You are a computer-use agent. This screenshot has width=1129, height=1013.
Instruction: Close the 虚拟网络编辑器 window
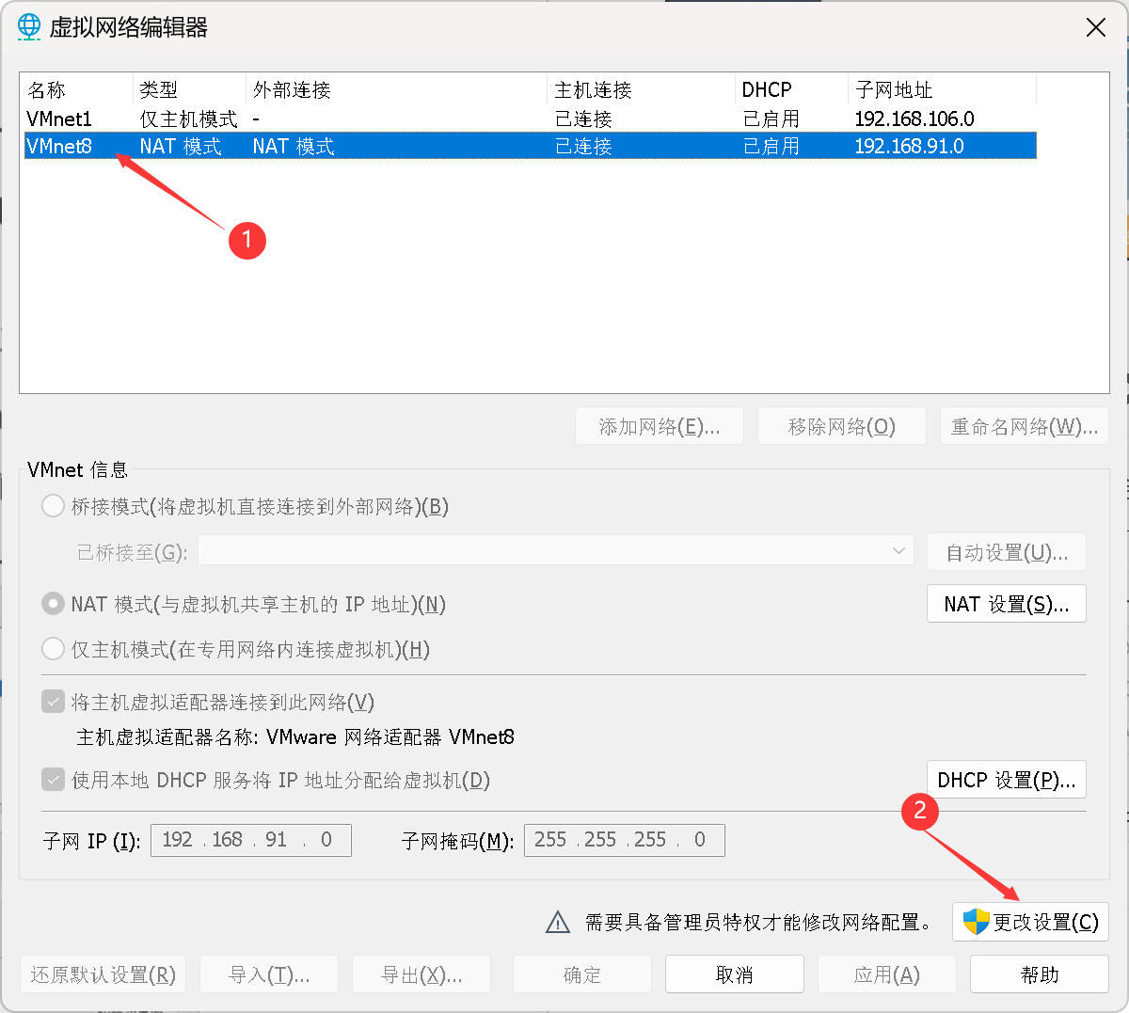[x=1096, y=27]
